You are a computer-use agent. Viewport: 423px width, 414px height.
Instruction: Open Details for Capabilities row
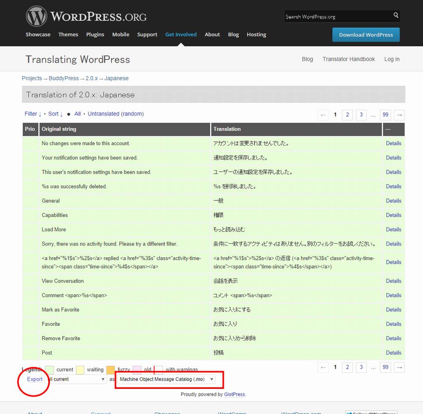[x=393, y=215]
